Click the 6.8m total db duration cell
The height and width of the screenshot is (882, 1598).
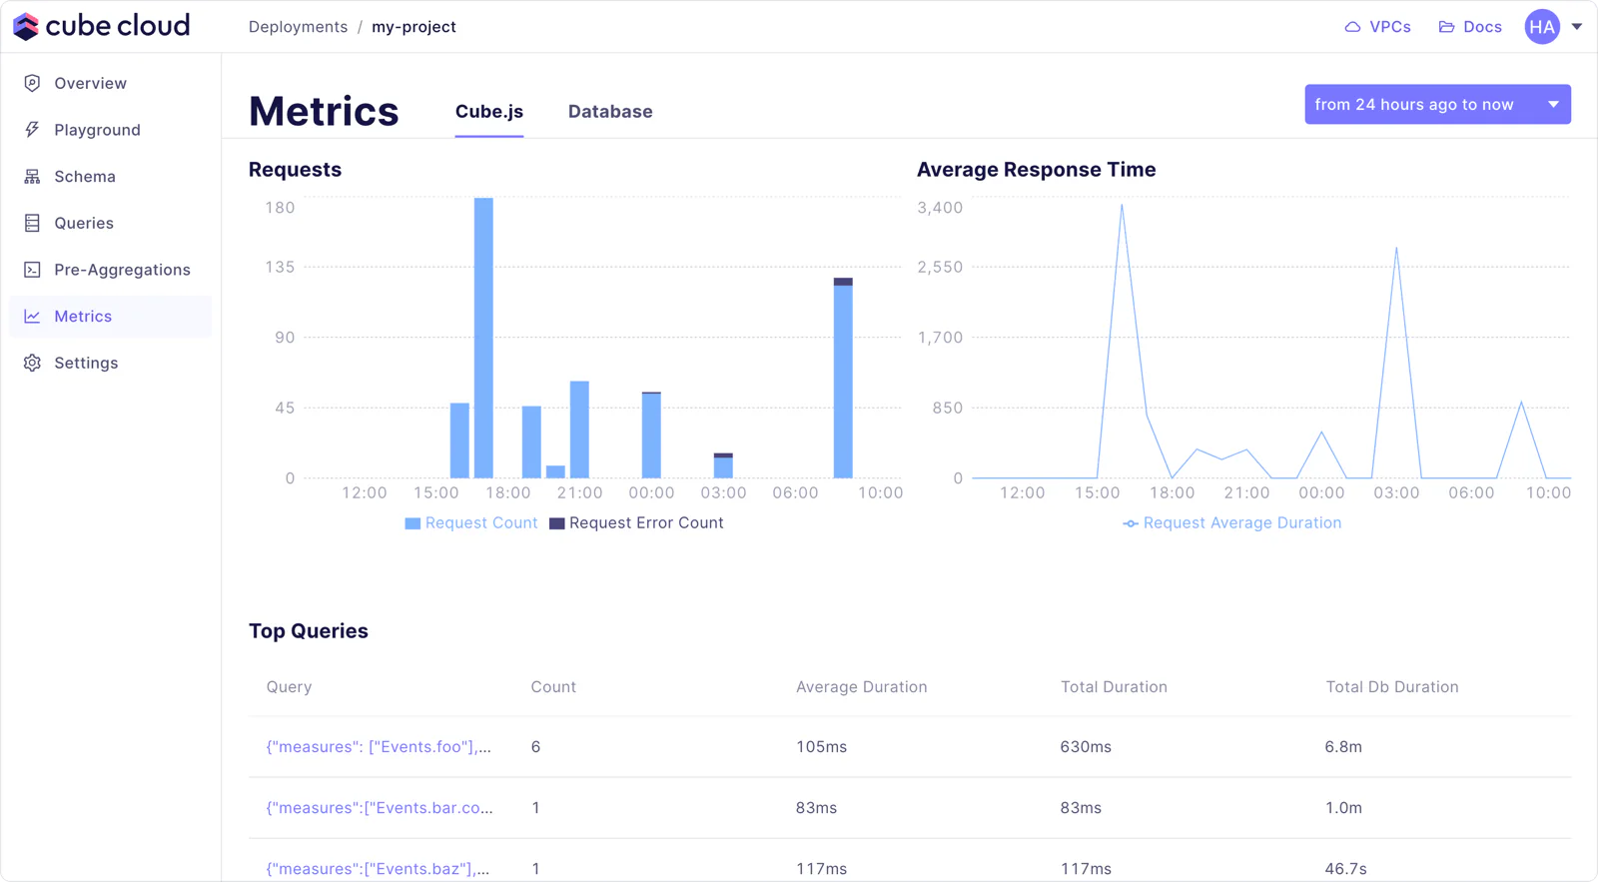[x=1343, y=747]
